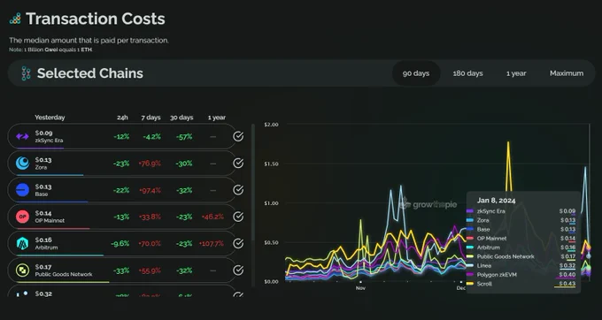
Task: Click Arbitrum's +107.7% yearly change
Action: (x=212, y=243)
